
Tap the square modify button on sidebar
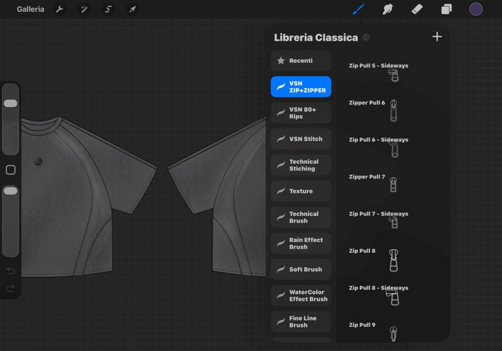[x=11, y=169]
